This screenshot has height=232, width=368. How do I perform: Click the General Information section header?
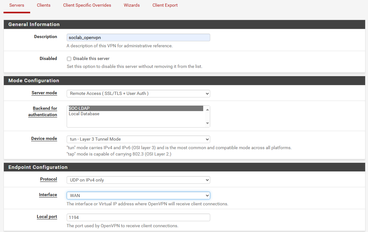point(184,24)
